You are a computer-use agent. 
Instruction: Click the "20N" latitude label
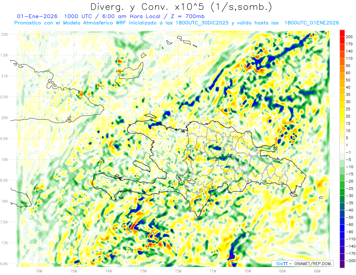4,118
